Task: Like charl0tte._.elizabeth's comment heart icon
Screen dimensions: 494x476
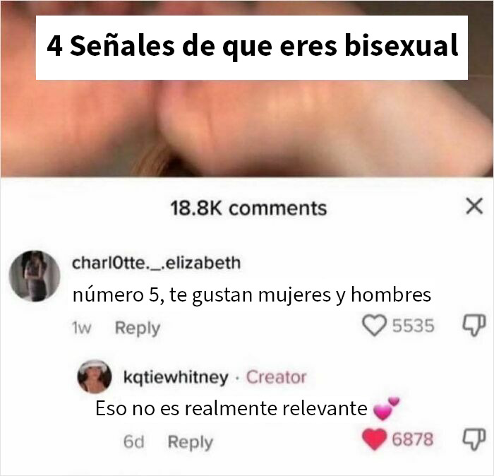Action: point(374,326)
